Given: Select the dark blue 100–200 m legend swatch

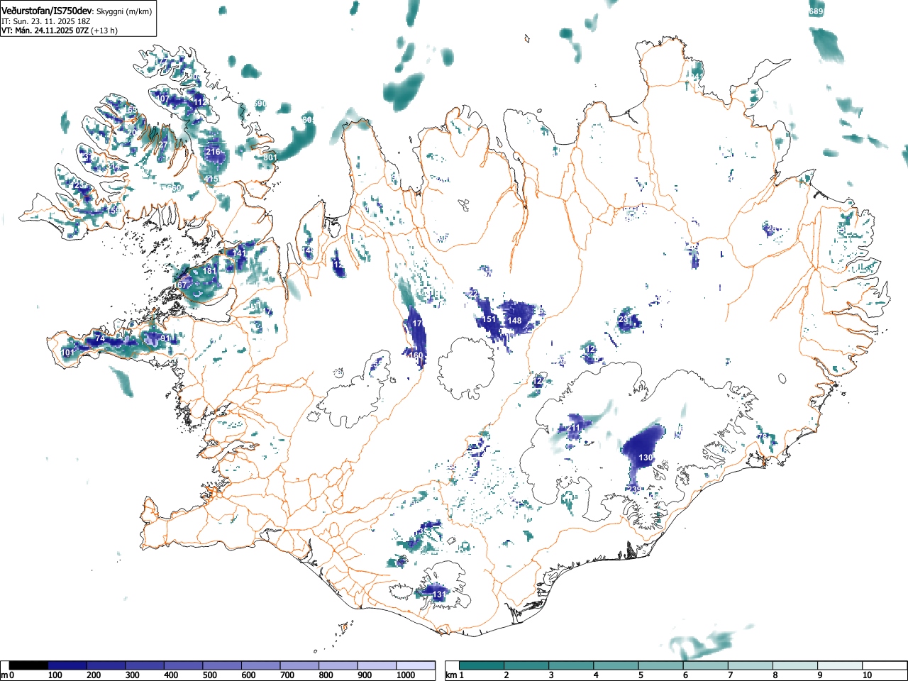Looking at the screenshot, I should coord(67,665).
